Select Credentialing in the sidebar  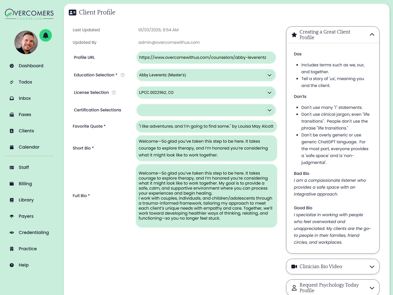tap(34, 232)
